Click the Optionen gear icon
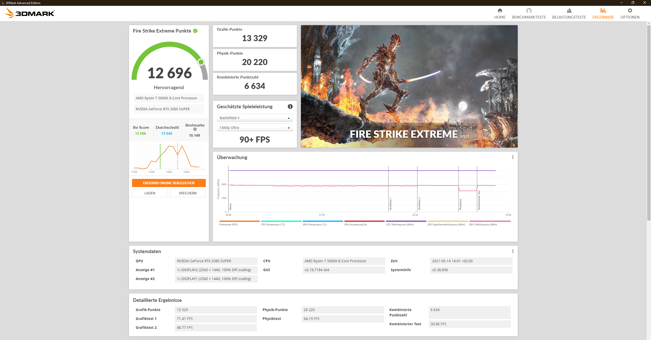 click(630, 10)
